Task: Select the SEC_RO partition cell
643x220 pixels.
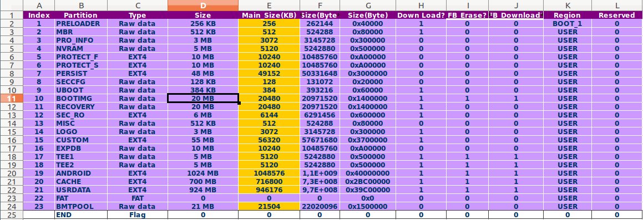Action: pyautogui.click(x=81, y=115)
